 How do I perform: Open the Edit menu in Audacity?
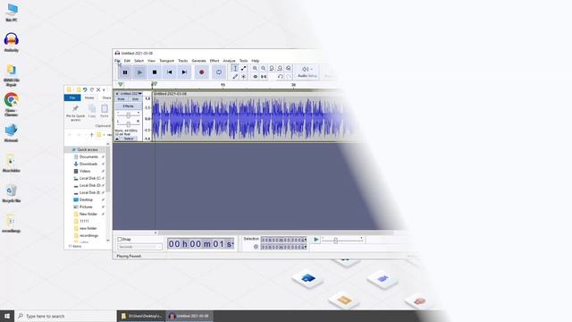tap(127, 61)
